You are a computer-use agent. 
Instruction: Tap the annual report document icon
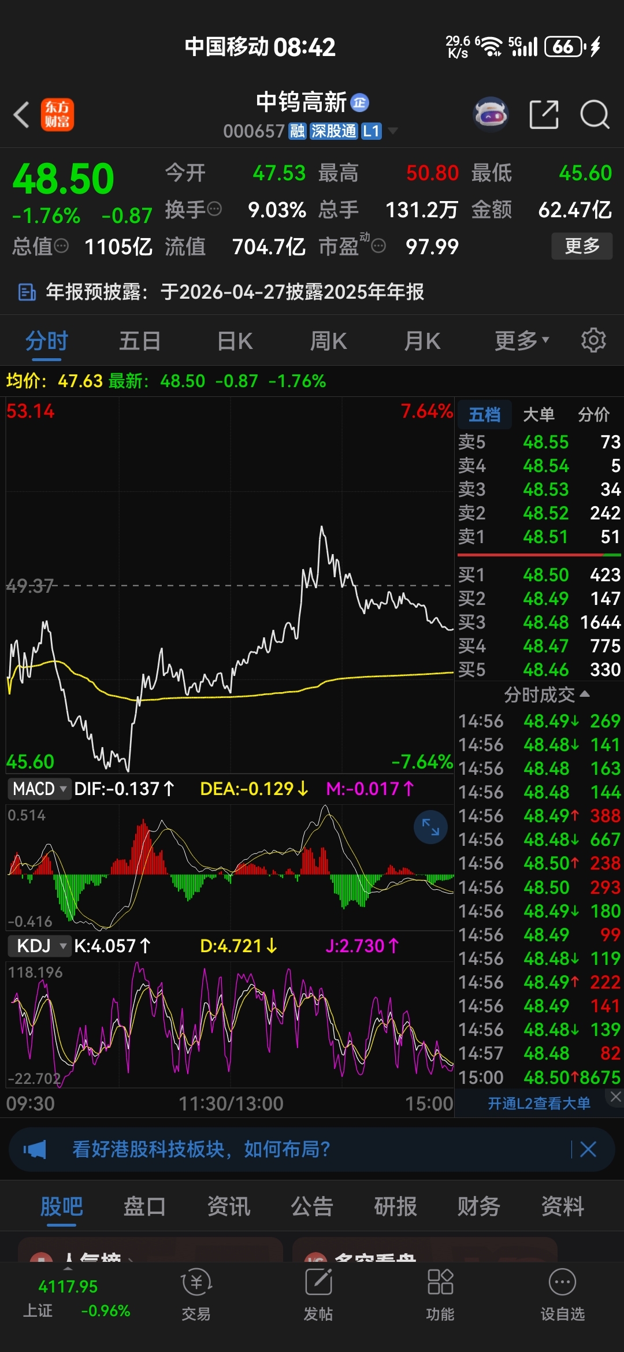pos(27,292)
